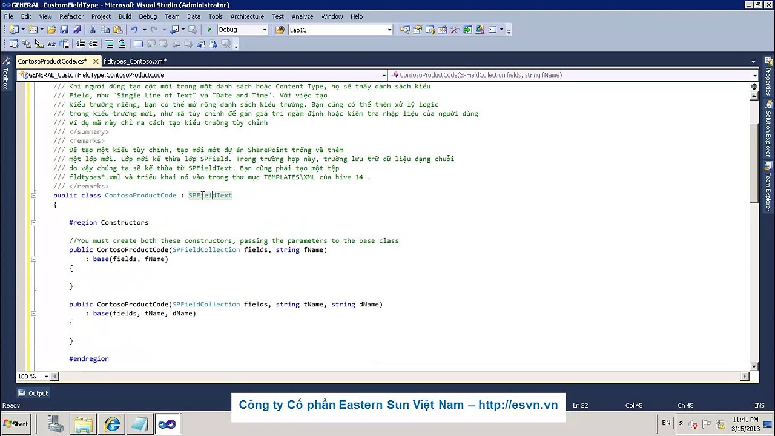Undo the last edit with the Undo arrow

pos(134,30)
